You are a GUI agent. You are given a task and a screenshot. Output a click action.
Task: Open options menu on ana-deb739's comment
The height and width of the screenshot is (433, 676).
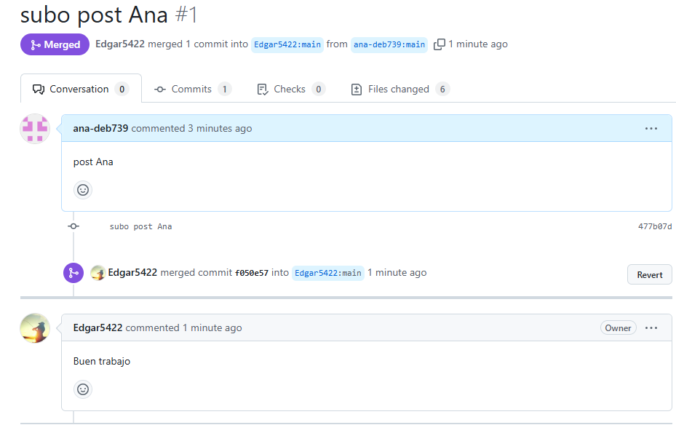pos(651,129)
